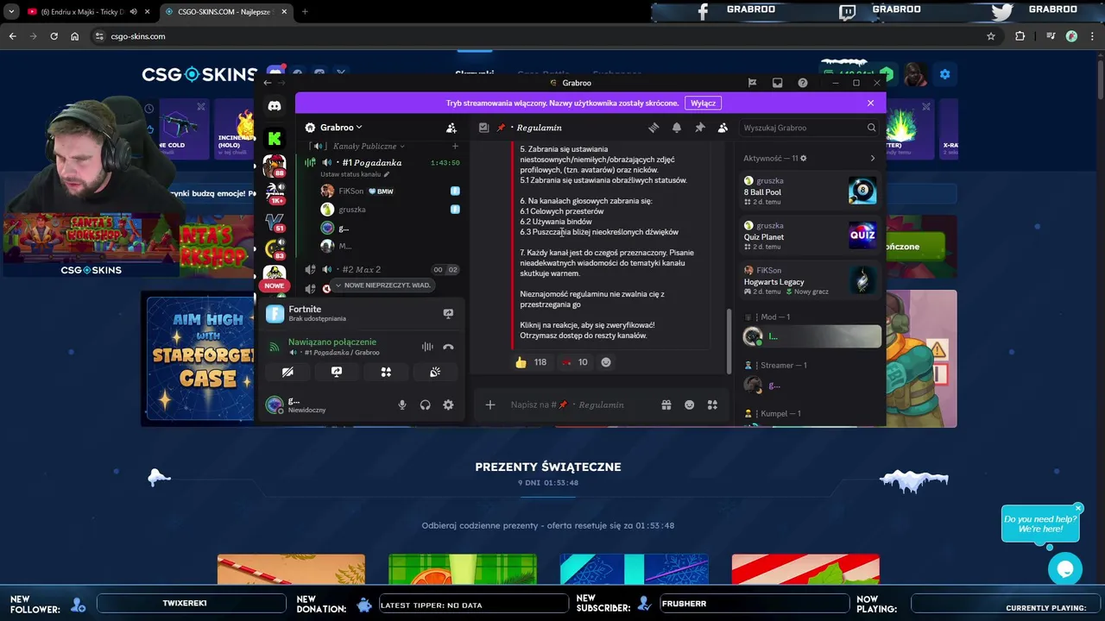Open the Discord inbox icon in the title bar
This screenshot has height=621, width=1105.
(777, 83)
